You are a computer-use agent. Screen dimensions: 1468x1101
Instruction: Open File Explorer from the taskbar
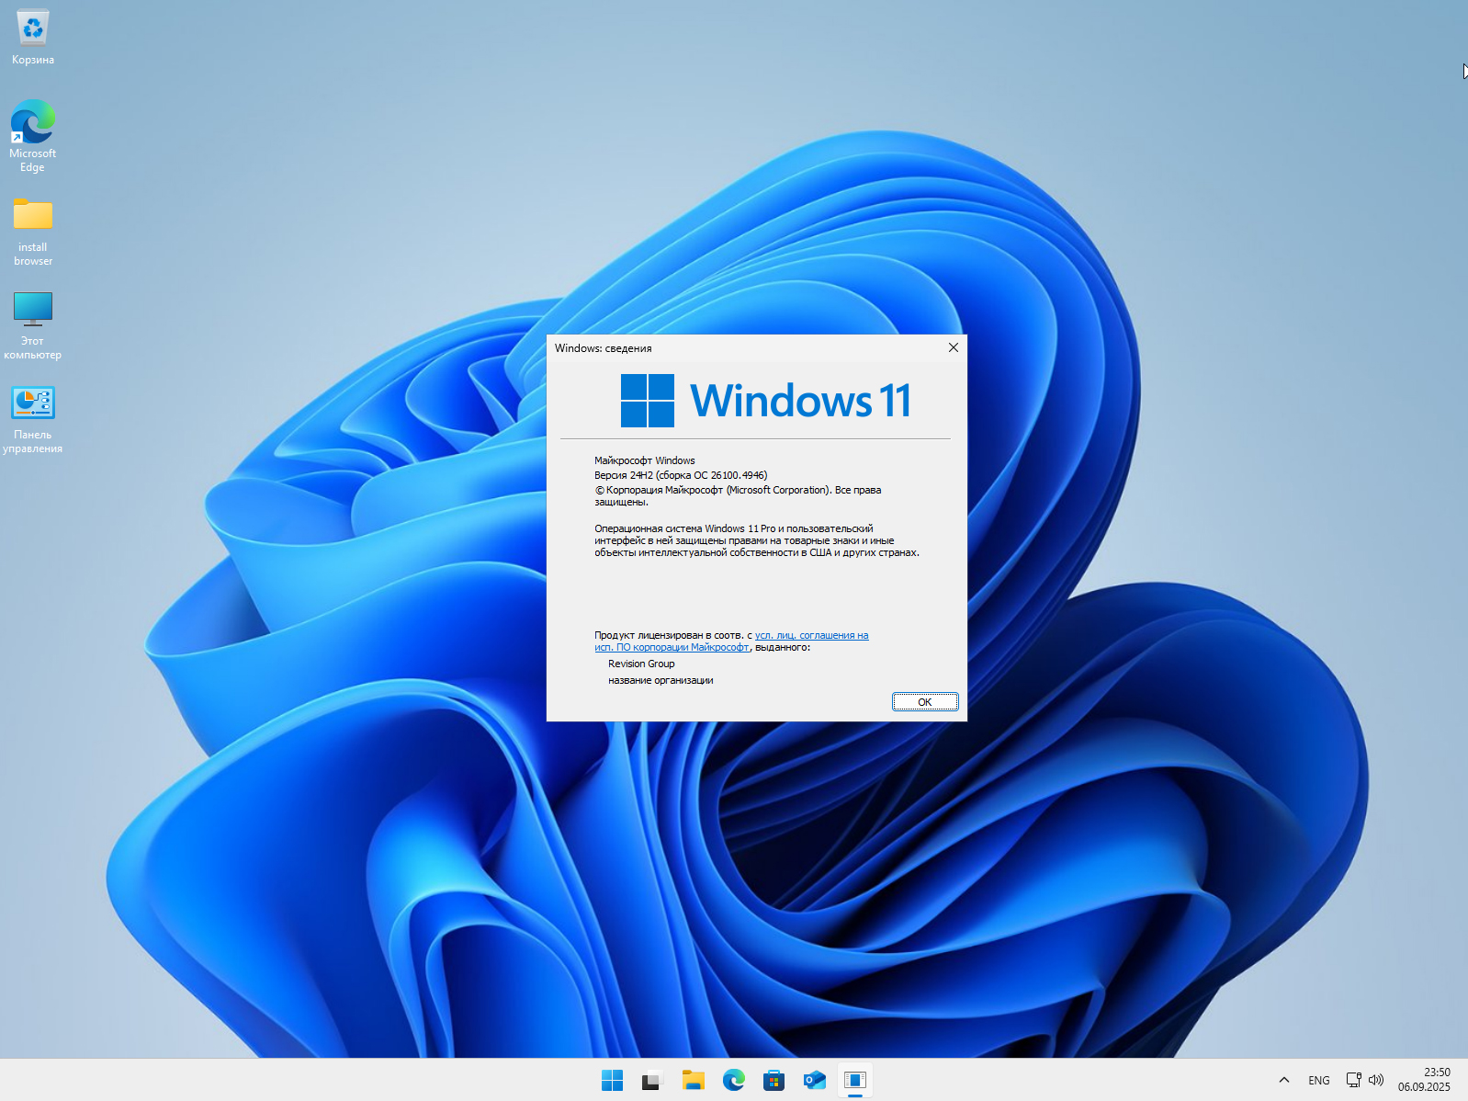coord(693,1081)
